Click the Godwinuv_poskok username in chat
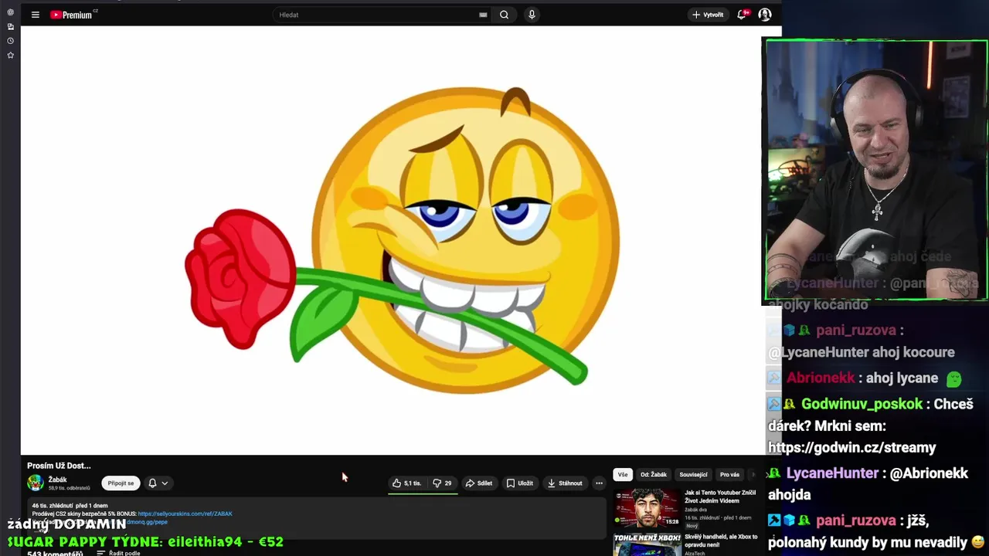 (x=862, y=405)
